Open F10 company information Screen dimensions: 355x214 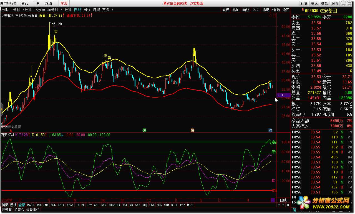[x=256, y=10]
